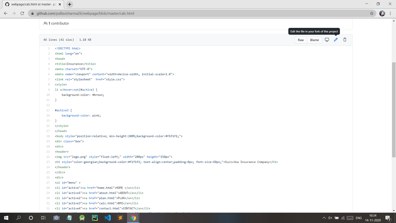
Task: Open Sublime Text from taskbar
Action: coord(121,218)
